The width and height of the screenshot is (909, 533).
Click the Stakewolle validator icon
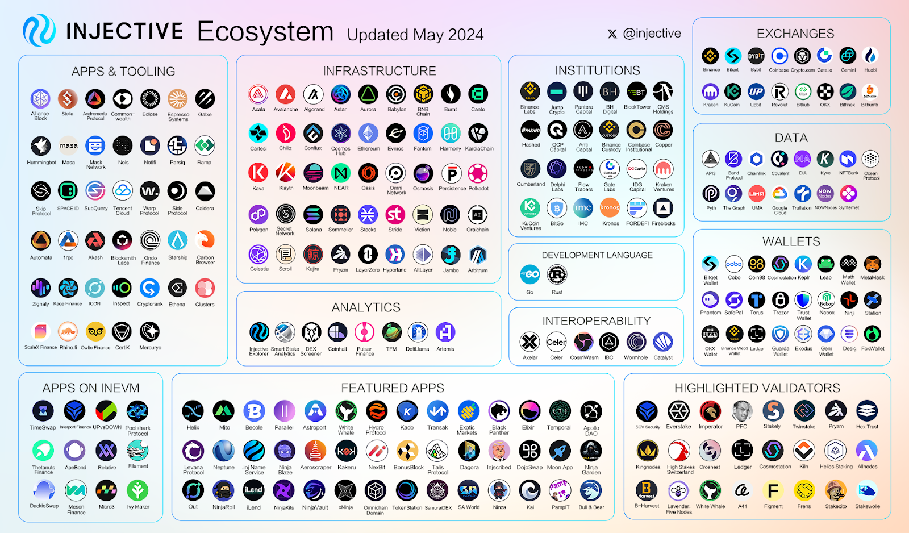[x=867, y=490]
